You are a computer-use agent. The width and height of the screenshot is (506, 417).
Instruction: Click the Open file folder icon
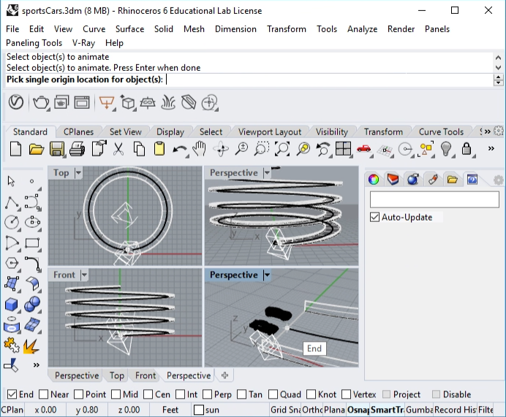(36, 149)
